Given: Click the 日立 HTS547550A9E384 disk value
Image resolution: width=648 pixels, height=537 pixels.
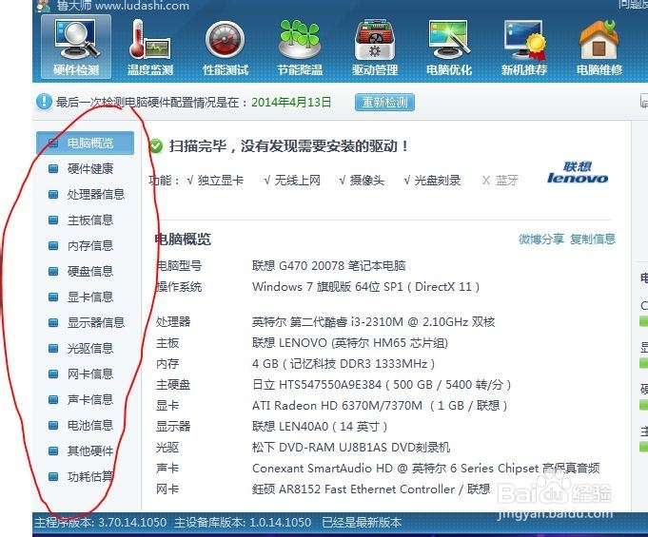Looking at the screenshot, I should [382, 385].
